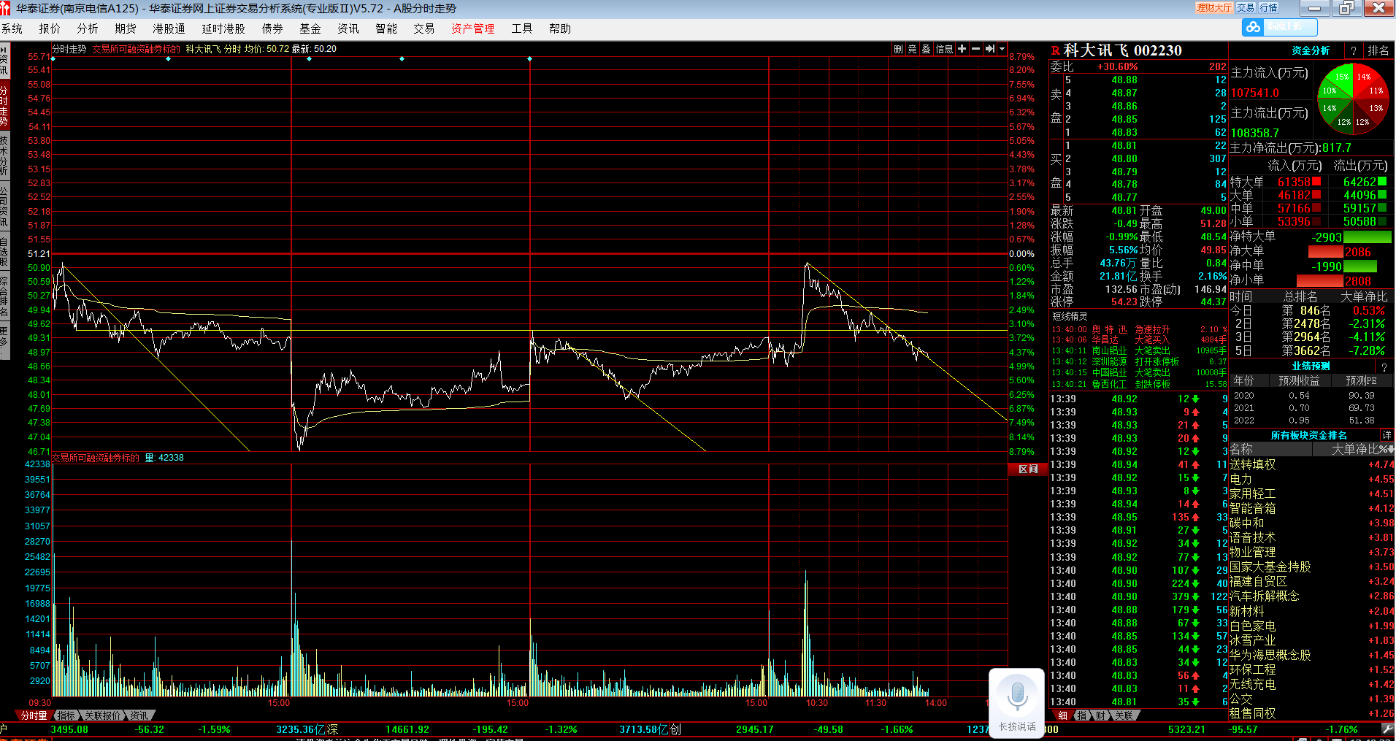Open the 系统 menu
Screen dimensions: 1396x741
pos(12,28)
